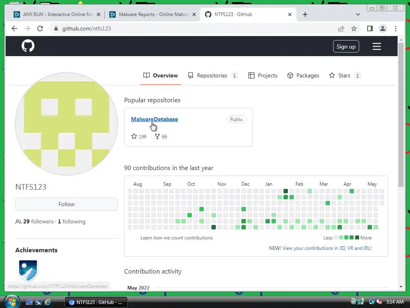Close the ANY.RUN tab
The height and width of the screenshot is (308, 410).
tap(98, 14)
